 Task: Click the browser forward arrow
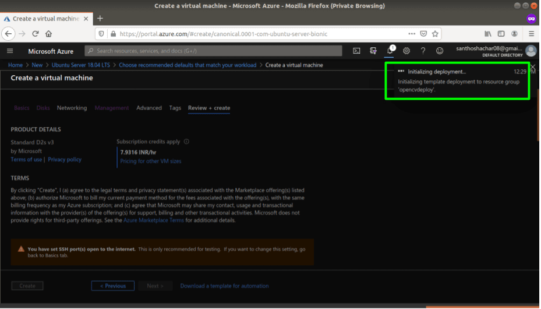(22, 34)
